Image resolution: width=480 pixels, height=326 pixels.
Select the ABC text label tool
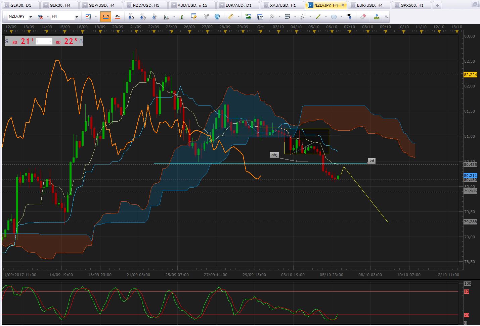pyautogui.click(x=349, y=17)
